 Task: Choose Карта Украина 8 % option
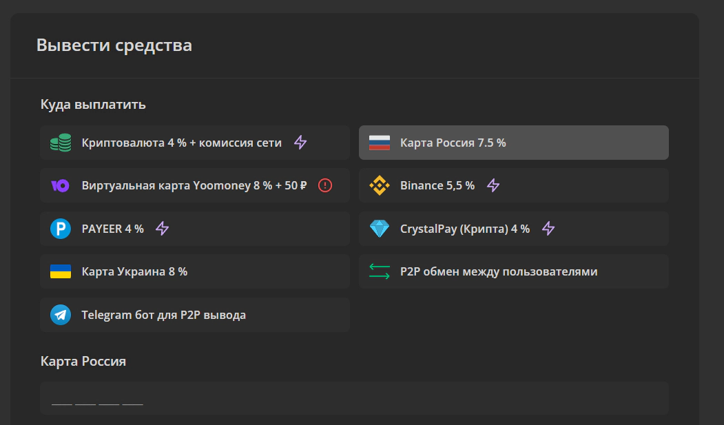134,271
